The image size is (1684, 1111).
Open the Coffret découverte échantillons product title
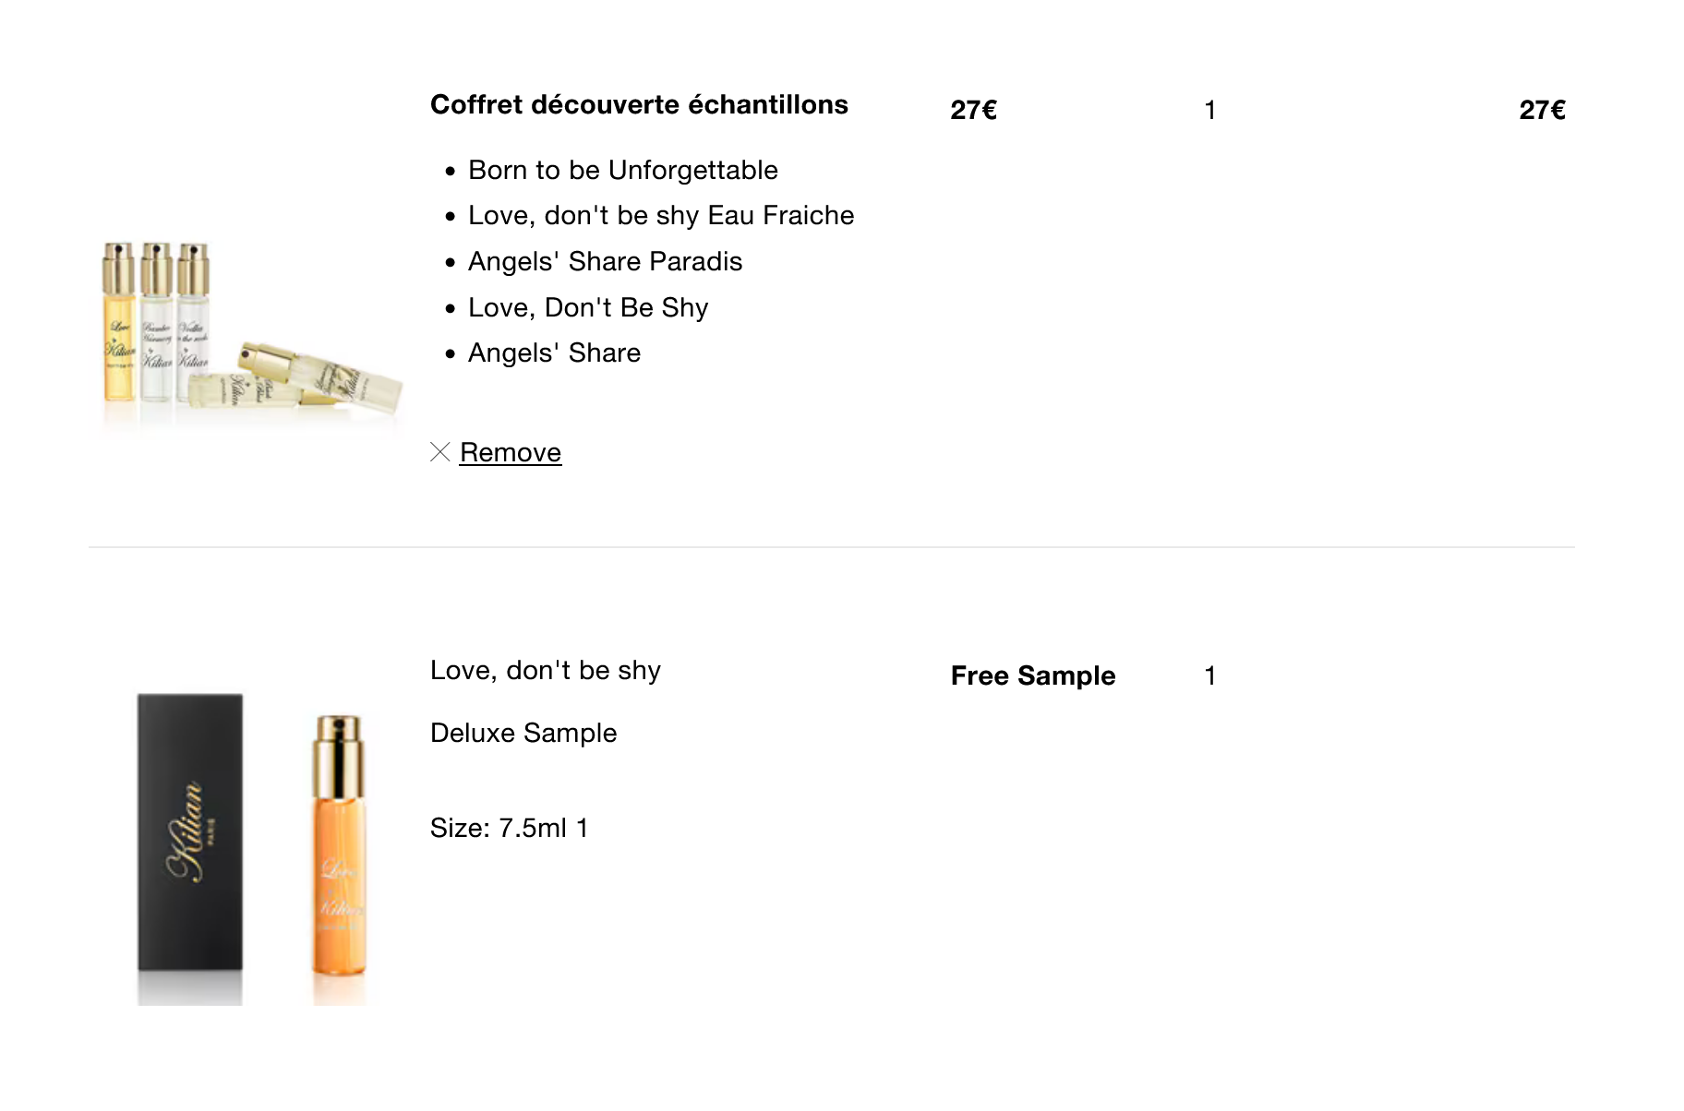click(639, 105)
